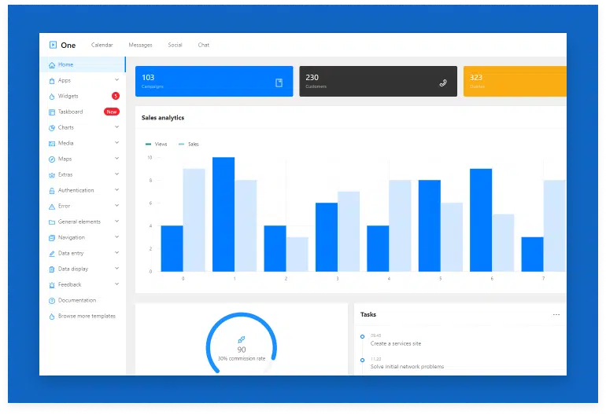Click the Navigation sidebar icon
This screenshot has width=606, height=414.
pos(52,238)
